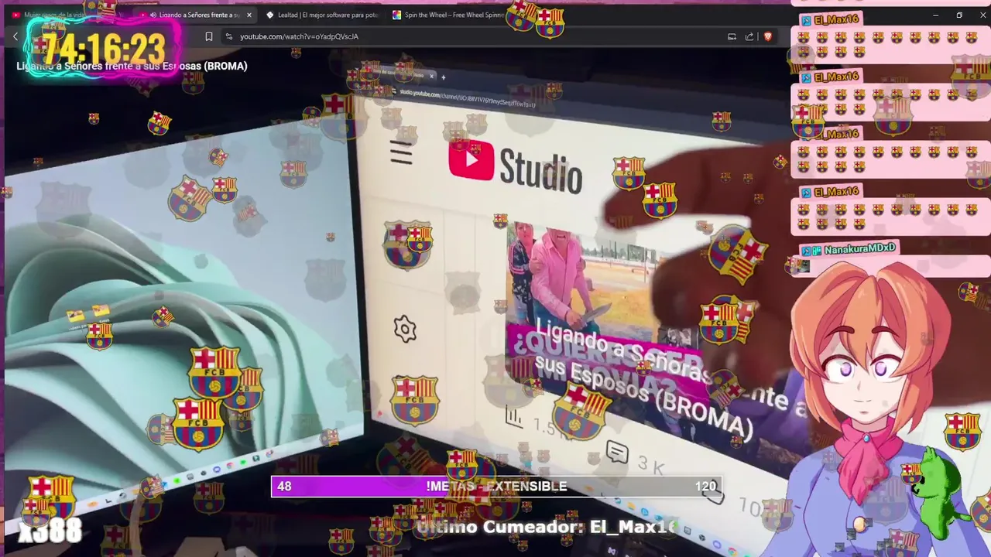The height and width of the screenshot is (557, 991).
Task: Mute the tab via its speaker icon
Action: (x=153, y=15)
